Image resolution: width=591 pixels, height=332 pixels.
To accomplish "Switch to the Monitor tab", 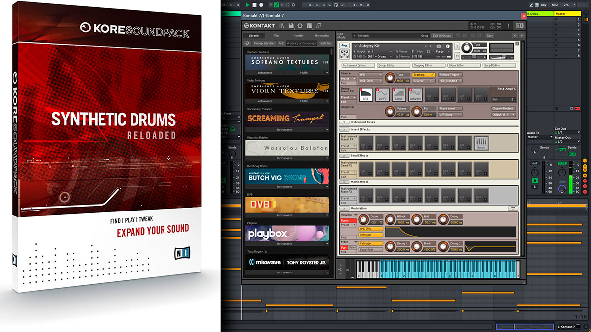I will (299, 35).
